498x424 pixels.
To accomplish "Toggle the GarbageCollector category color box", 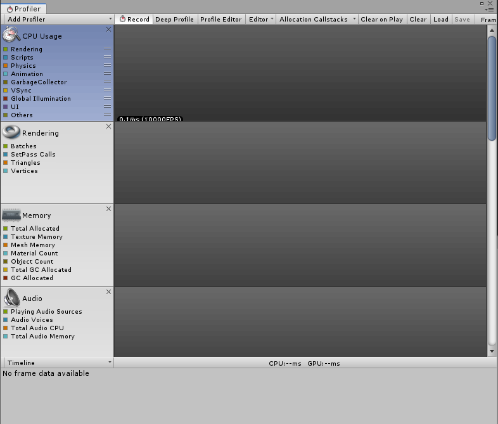I will 6,82.
